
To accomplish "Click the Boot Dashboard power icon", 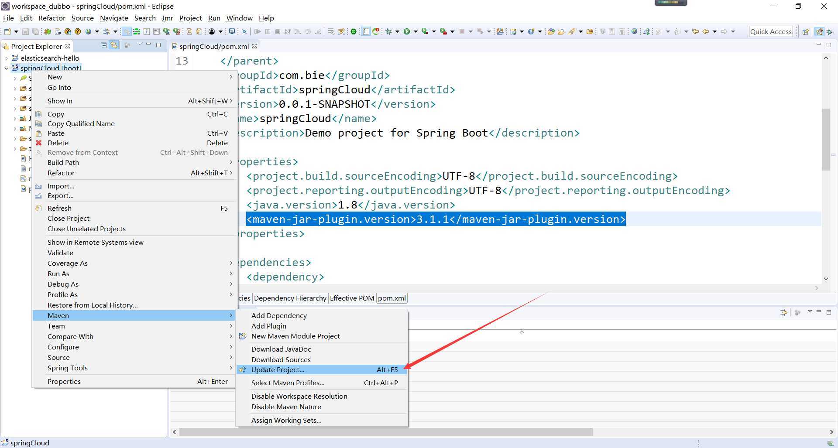I will (x=354, y=31).
